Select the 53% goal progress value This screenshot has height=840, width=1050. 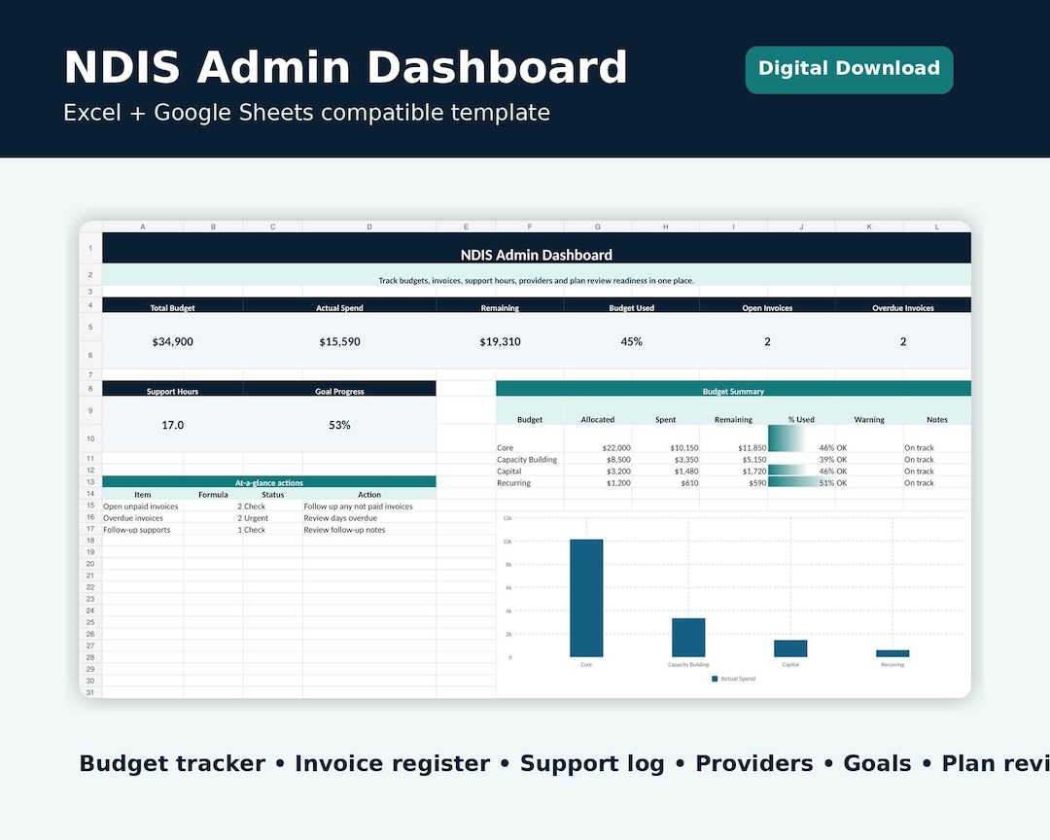pos(339,425)
